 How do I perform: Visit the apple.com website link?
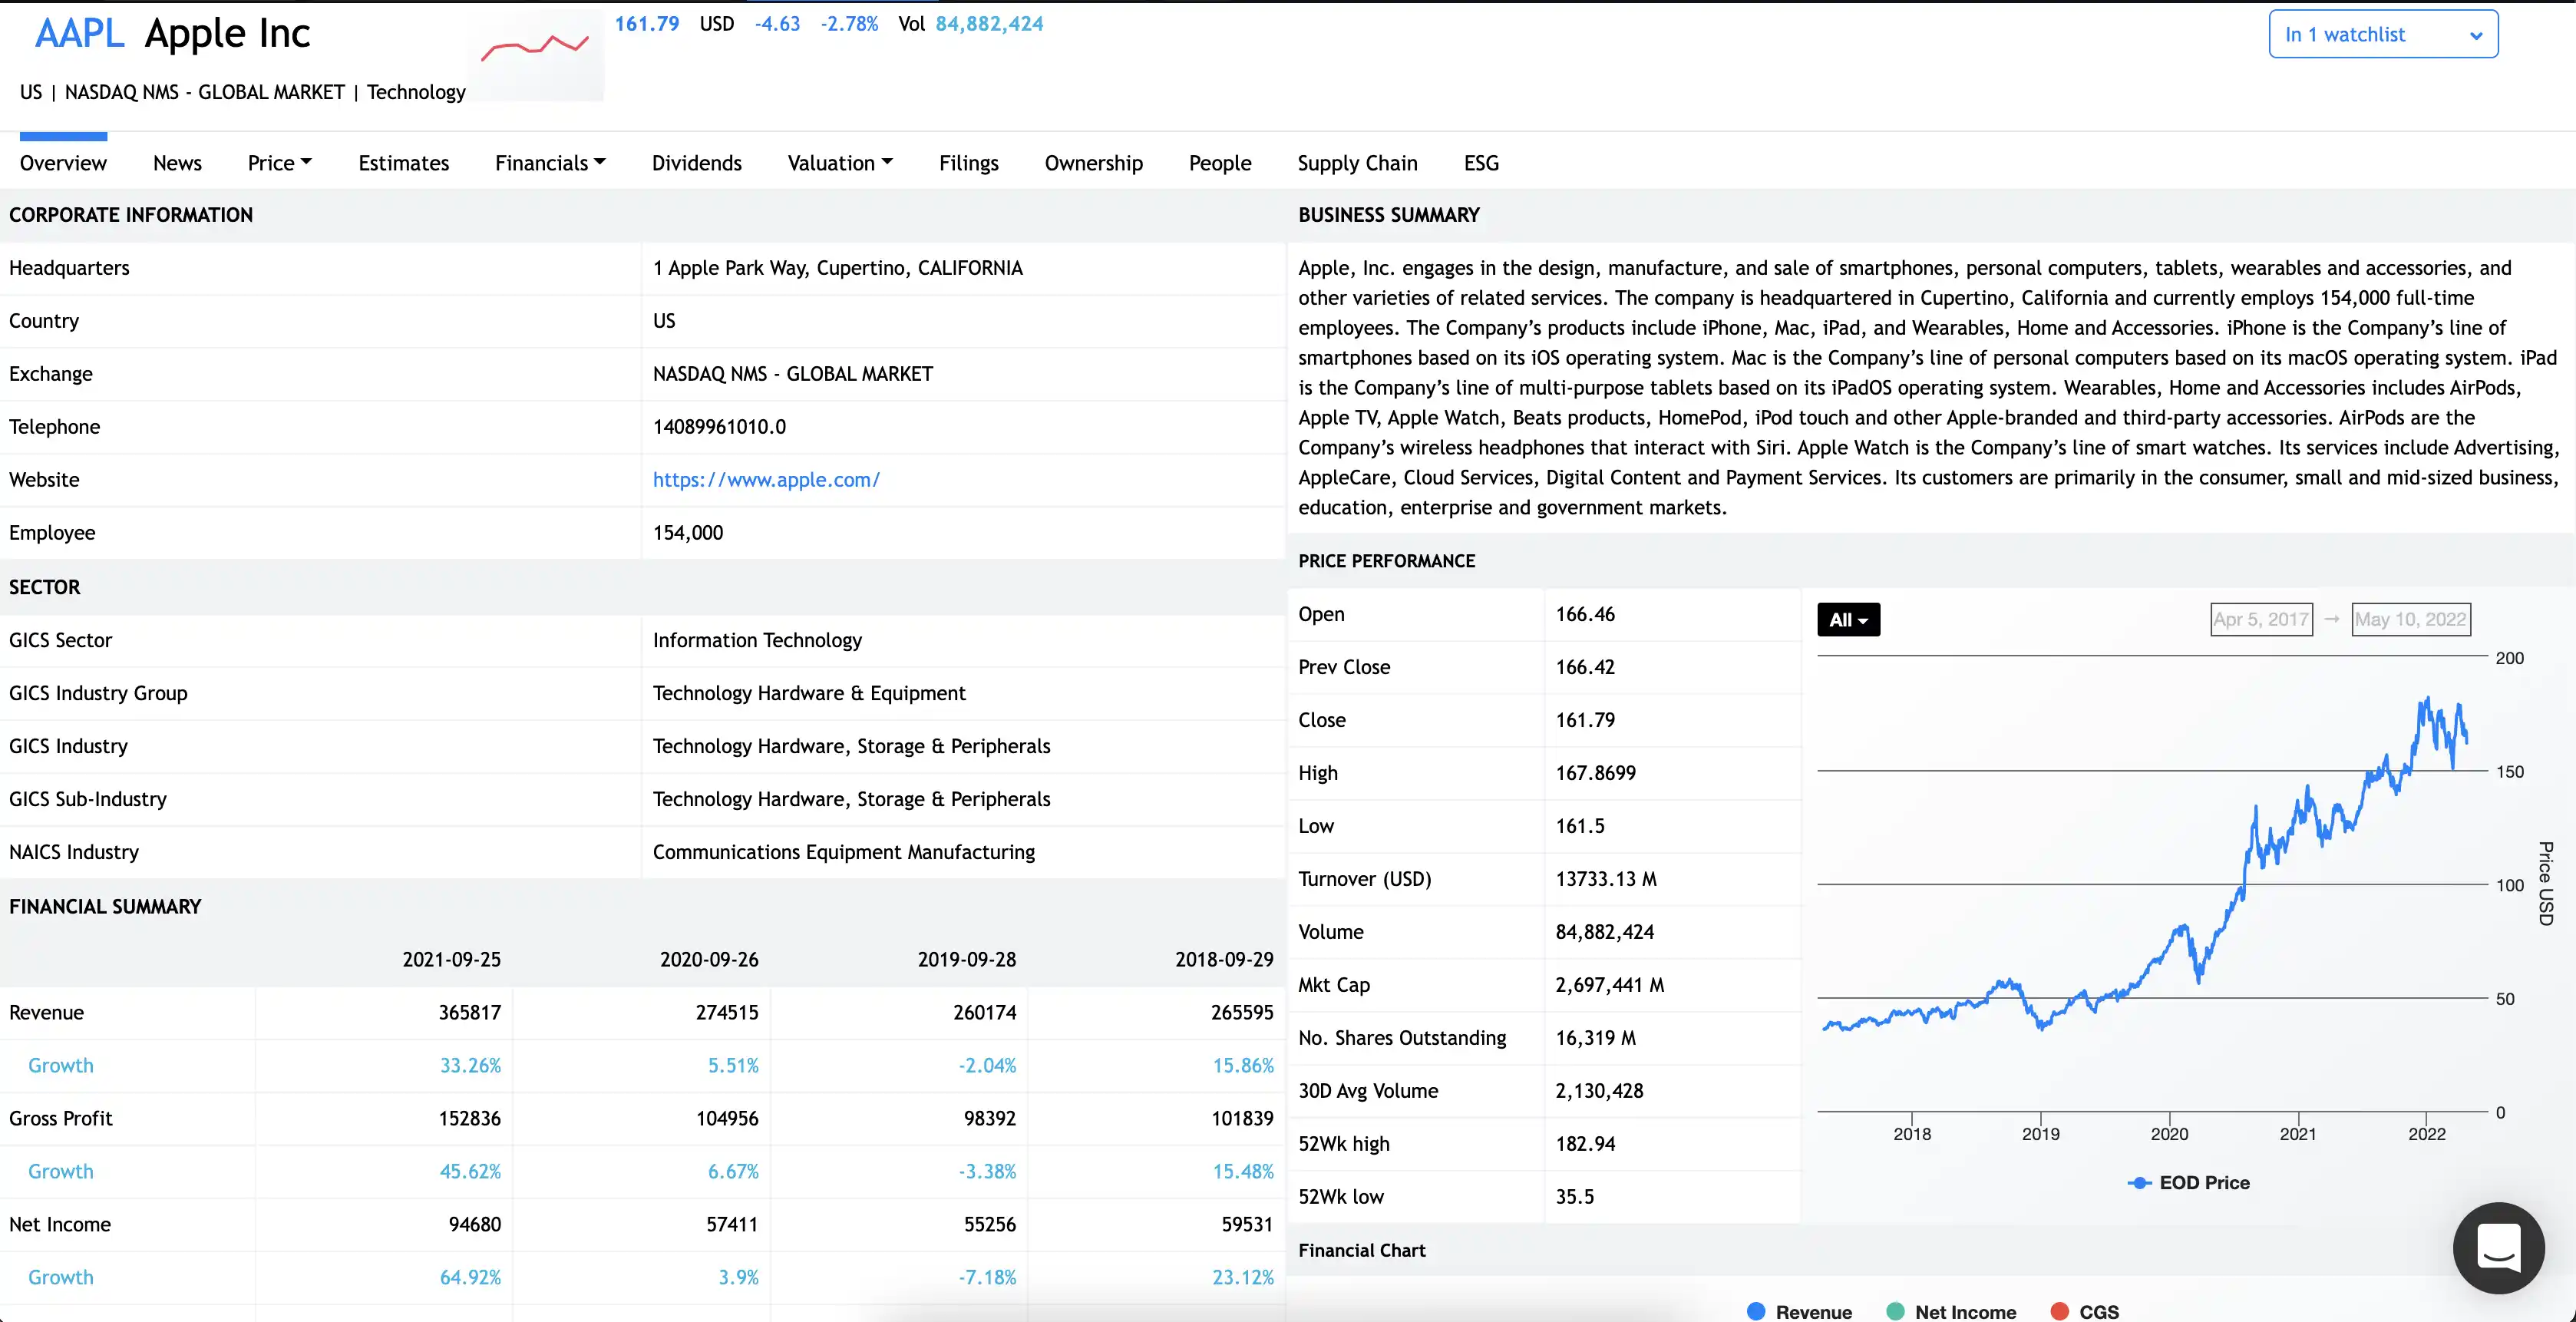[x=766, y=479]
